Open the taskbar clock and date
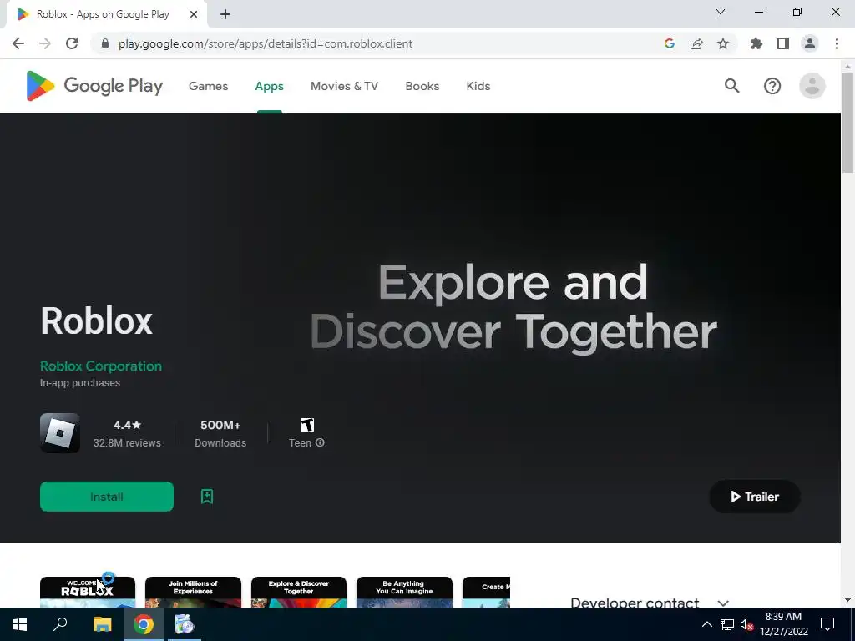855x641 pixels. tap(783, 624)
